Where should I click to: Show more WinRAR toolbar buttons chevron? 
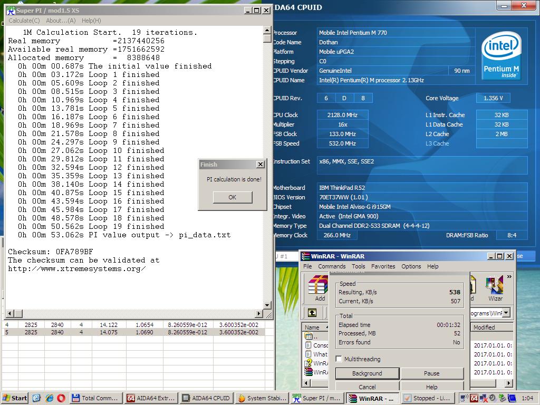pyautogui.click(x=509, y=276)
